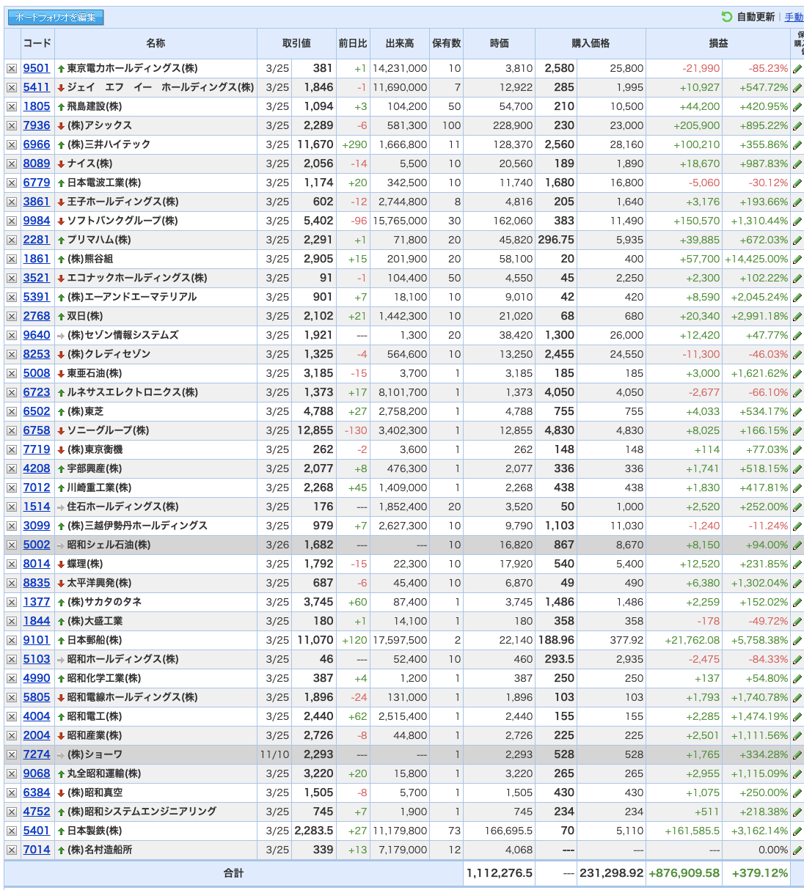Click pencil icon for 昭和電工 row
Screen dimensions: 804x890
[x=797, y=716]
